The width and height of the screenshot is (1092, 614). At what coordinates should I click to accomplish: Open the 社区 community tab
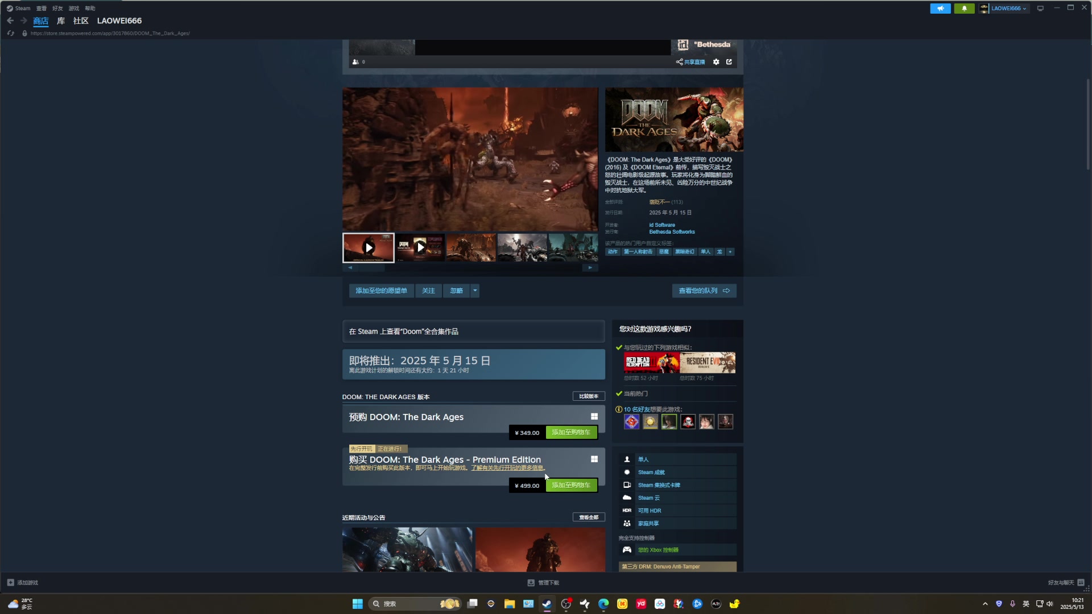coord(81,21)
